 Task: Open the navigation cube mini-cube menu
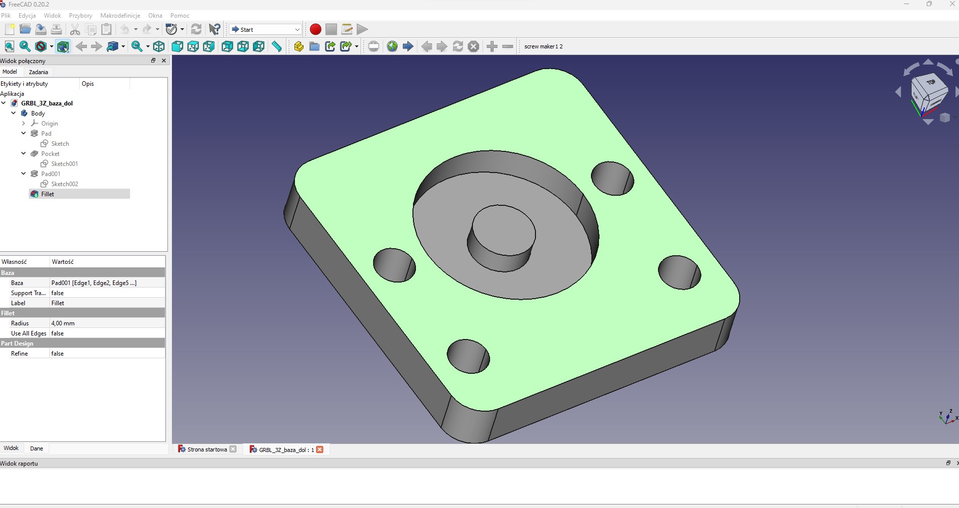click(945, 118)
